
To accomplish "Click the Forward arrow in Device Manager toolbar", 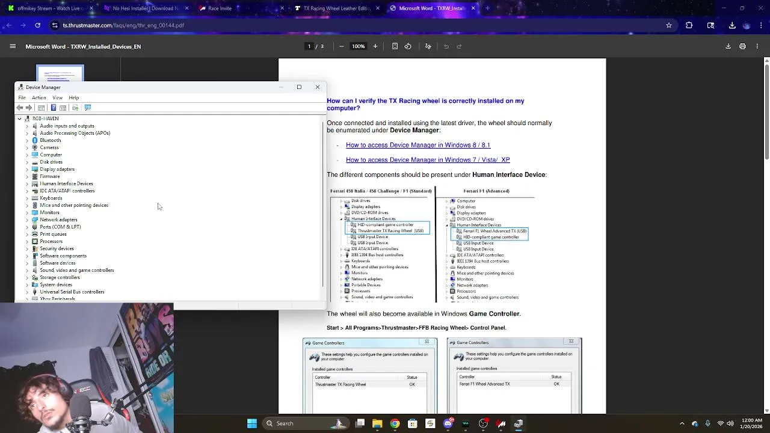I will coord(28,108).
